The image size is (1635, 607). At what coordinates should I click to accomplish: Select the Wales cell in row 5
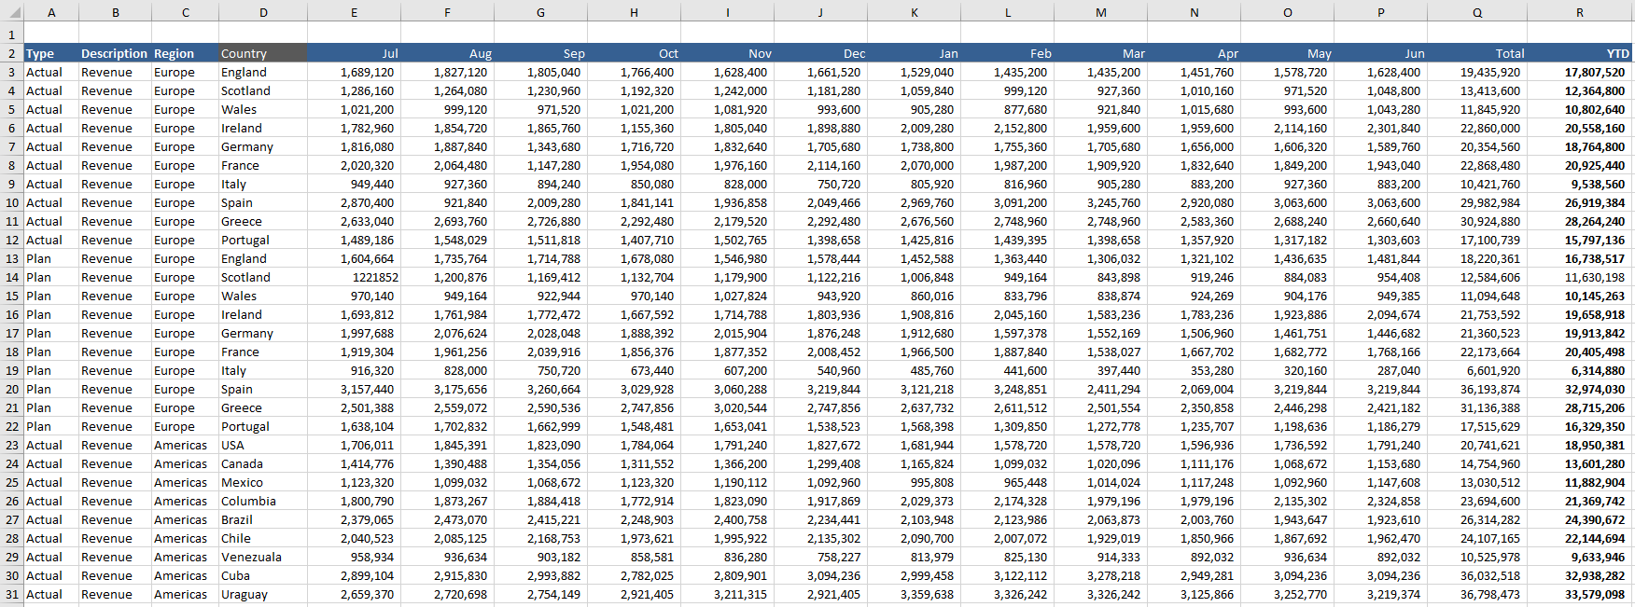point(263,109)
